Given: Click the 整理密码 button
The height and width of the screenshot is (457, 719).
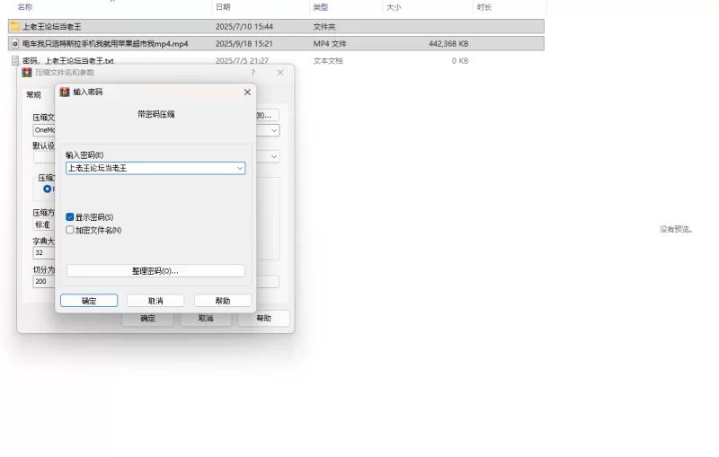Looking at the screenshot, I should pyautogui.click(x=155, y=270).
